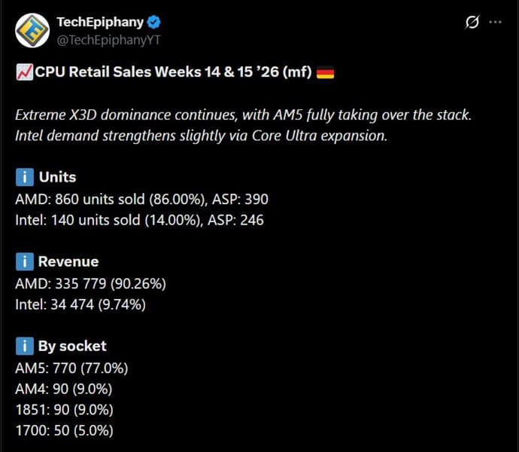This screenshot has width=519, height=452.
Task: Click the AM5: 770 socket line
Action: pos(71,368)
